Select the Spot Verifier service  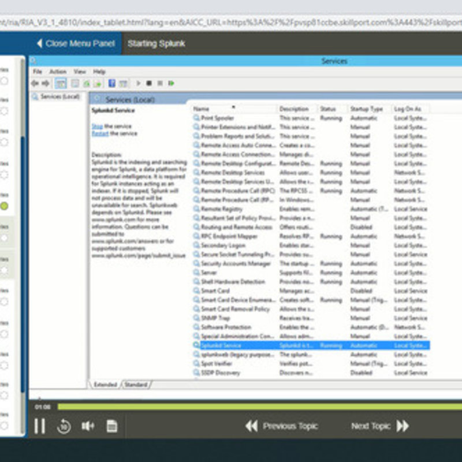point(311,363)
